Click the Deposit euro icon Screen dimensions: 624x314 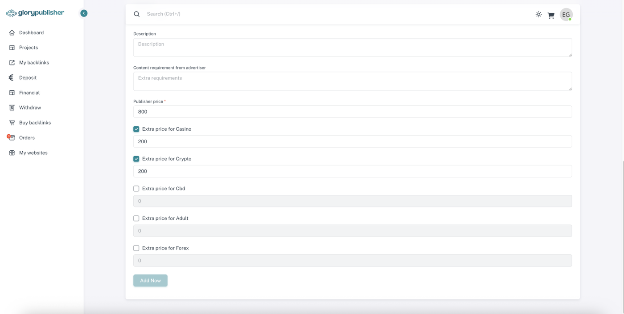tap(11, 77)
